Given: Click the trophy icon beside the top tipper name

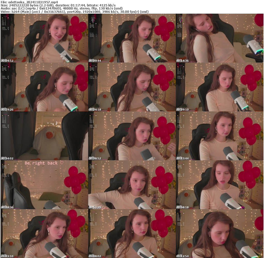Looking at the screenshot, I should coord(2,27).
